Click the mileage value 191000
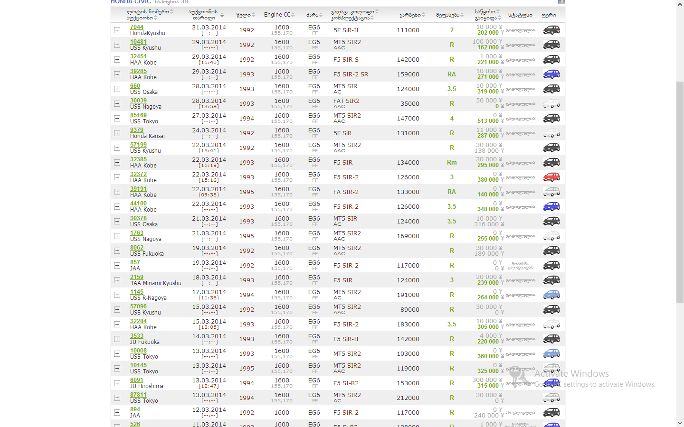This screenshot has height=427, width=684. 408,295
